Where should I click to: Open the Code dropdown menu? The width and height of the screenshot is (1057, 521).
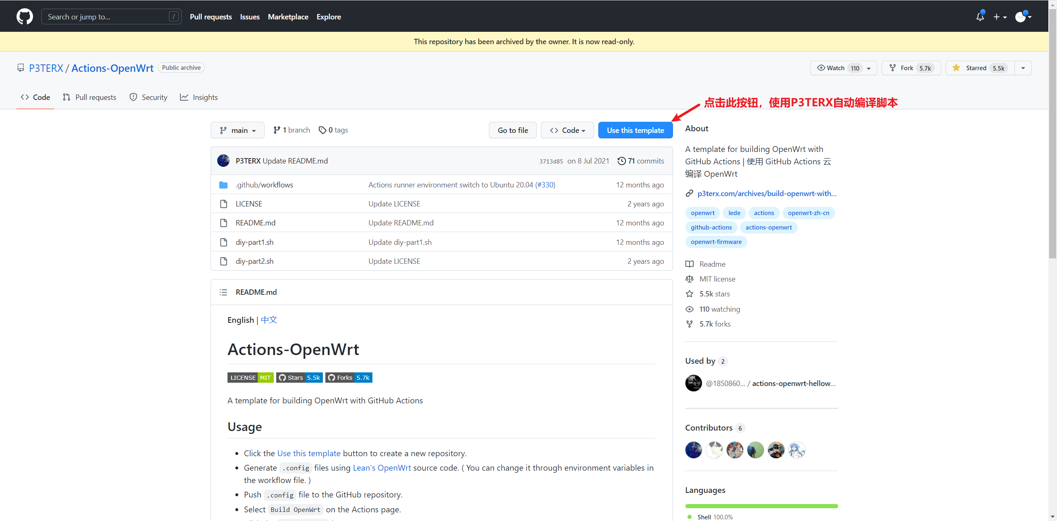coord(566,129)
